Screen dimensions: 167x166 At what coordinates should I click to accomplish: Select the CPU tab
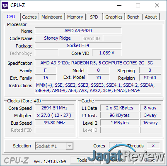tap(11, 17)
